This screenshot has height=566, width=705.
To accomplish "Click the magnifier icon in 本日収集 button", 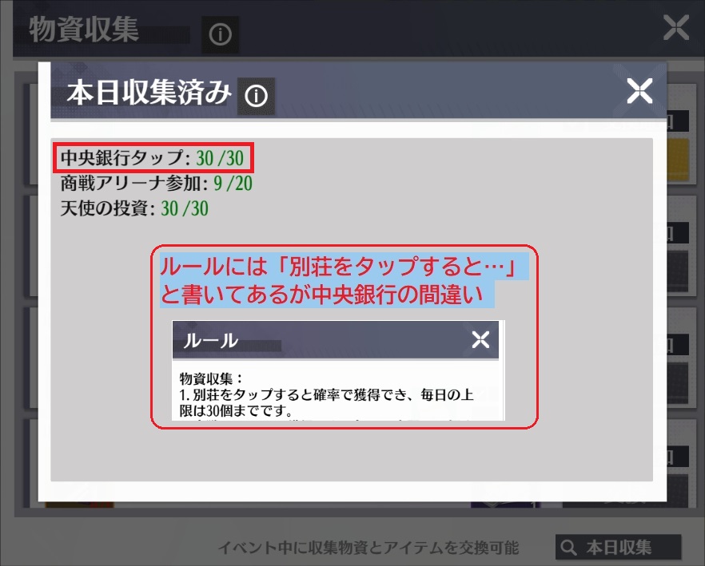I will (x=568, y=547).
